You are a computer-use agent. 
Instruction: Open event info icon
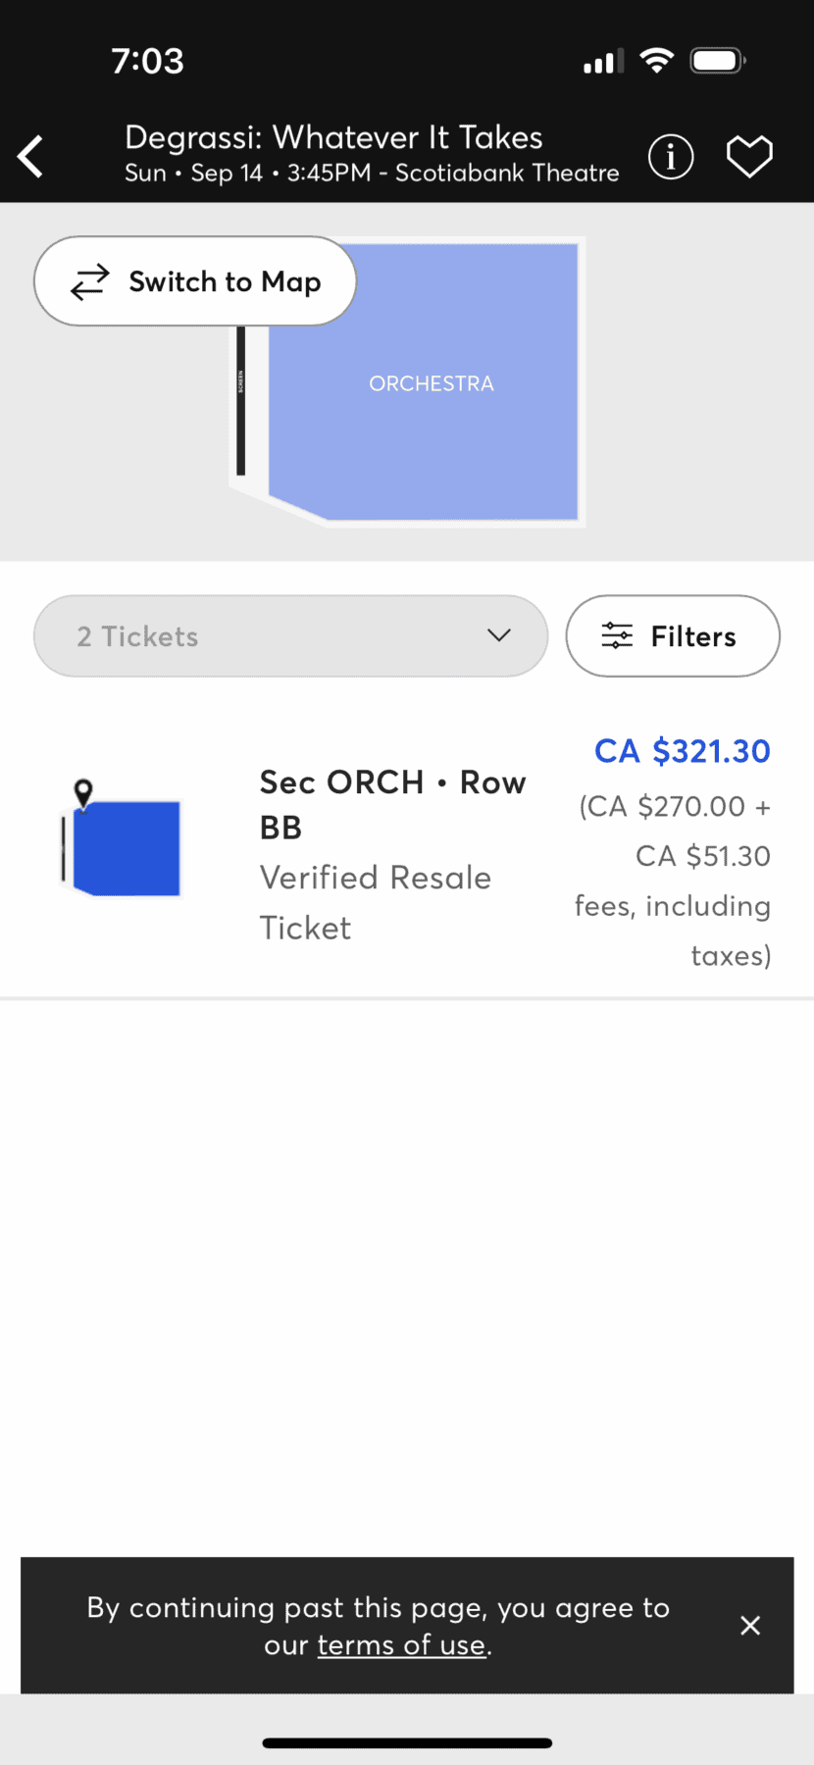671,157
